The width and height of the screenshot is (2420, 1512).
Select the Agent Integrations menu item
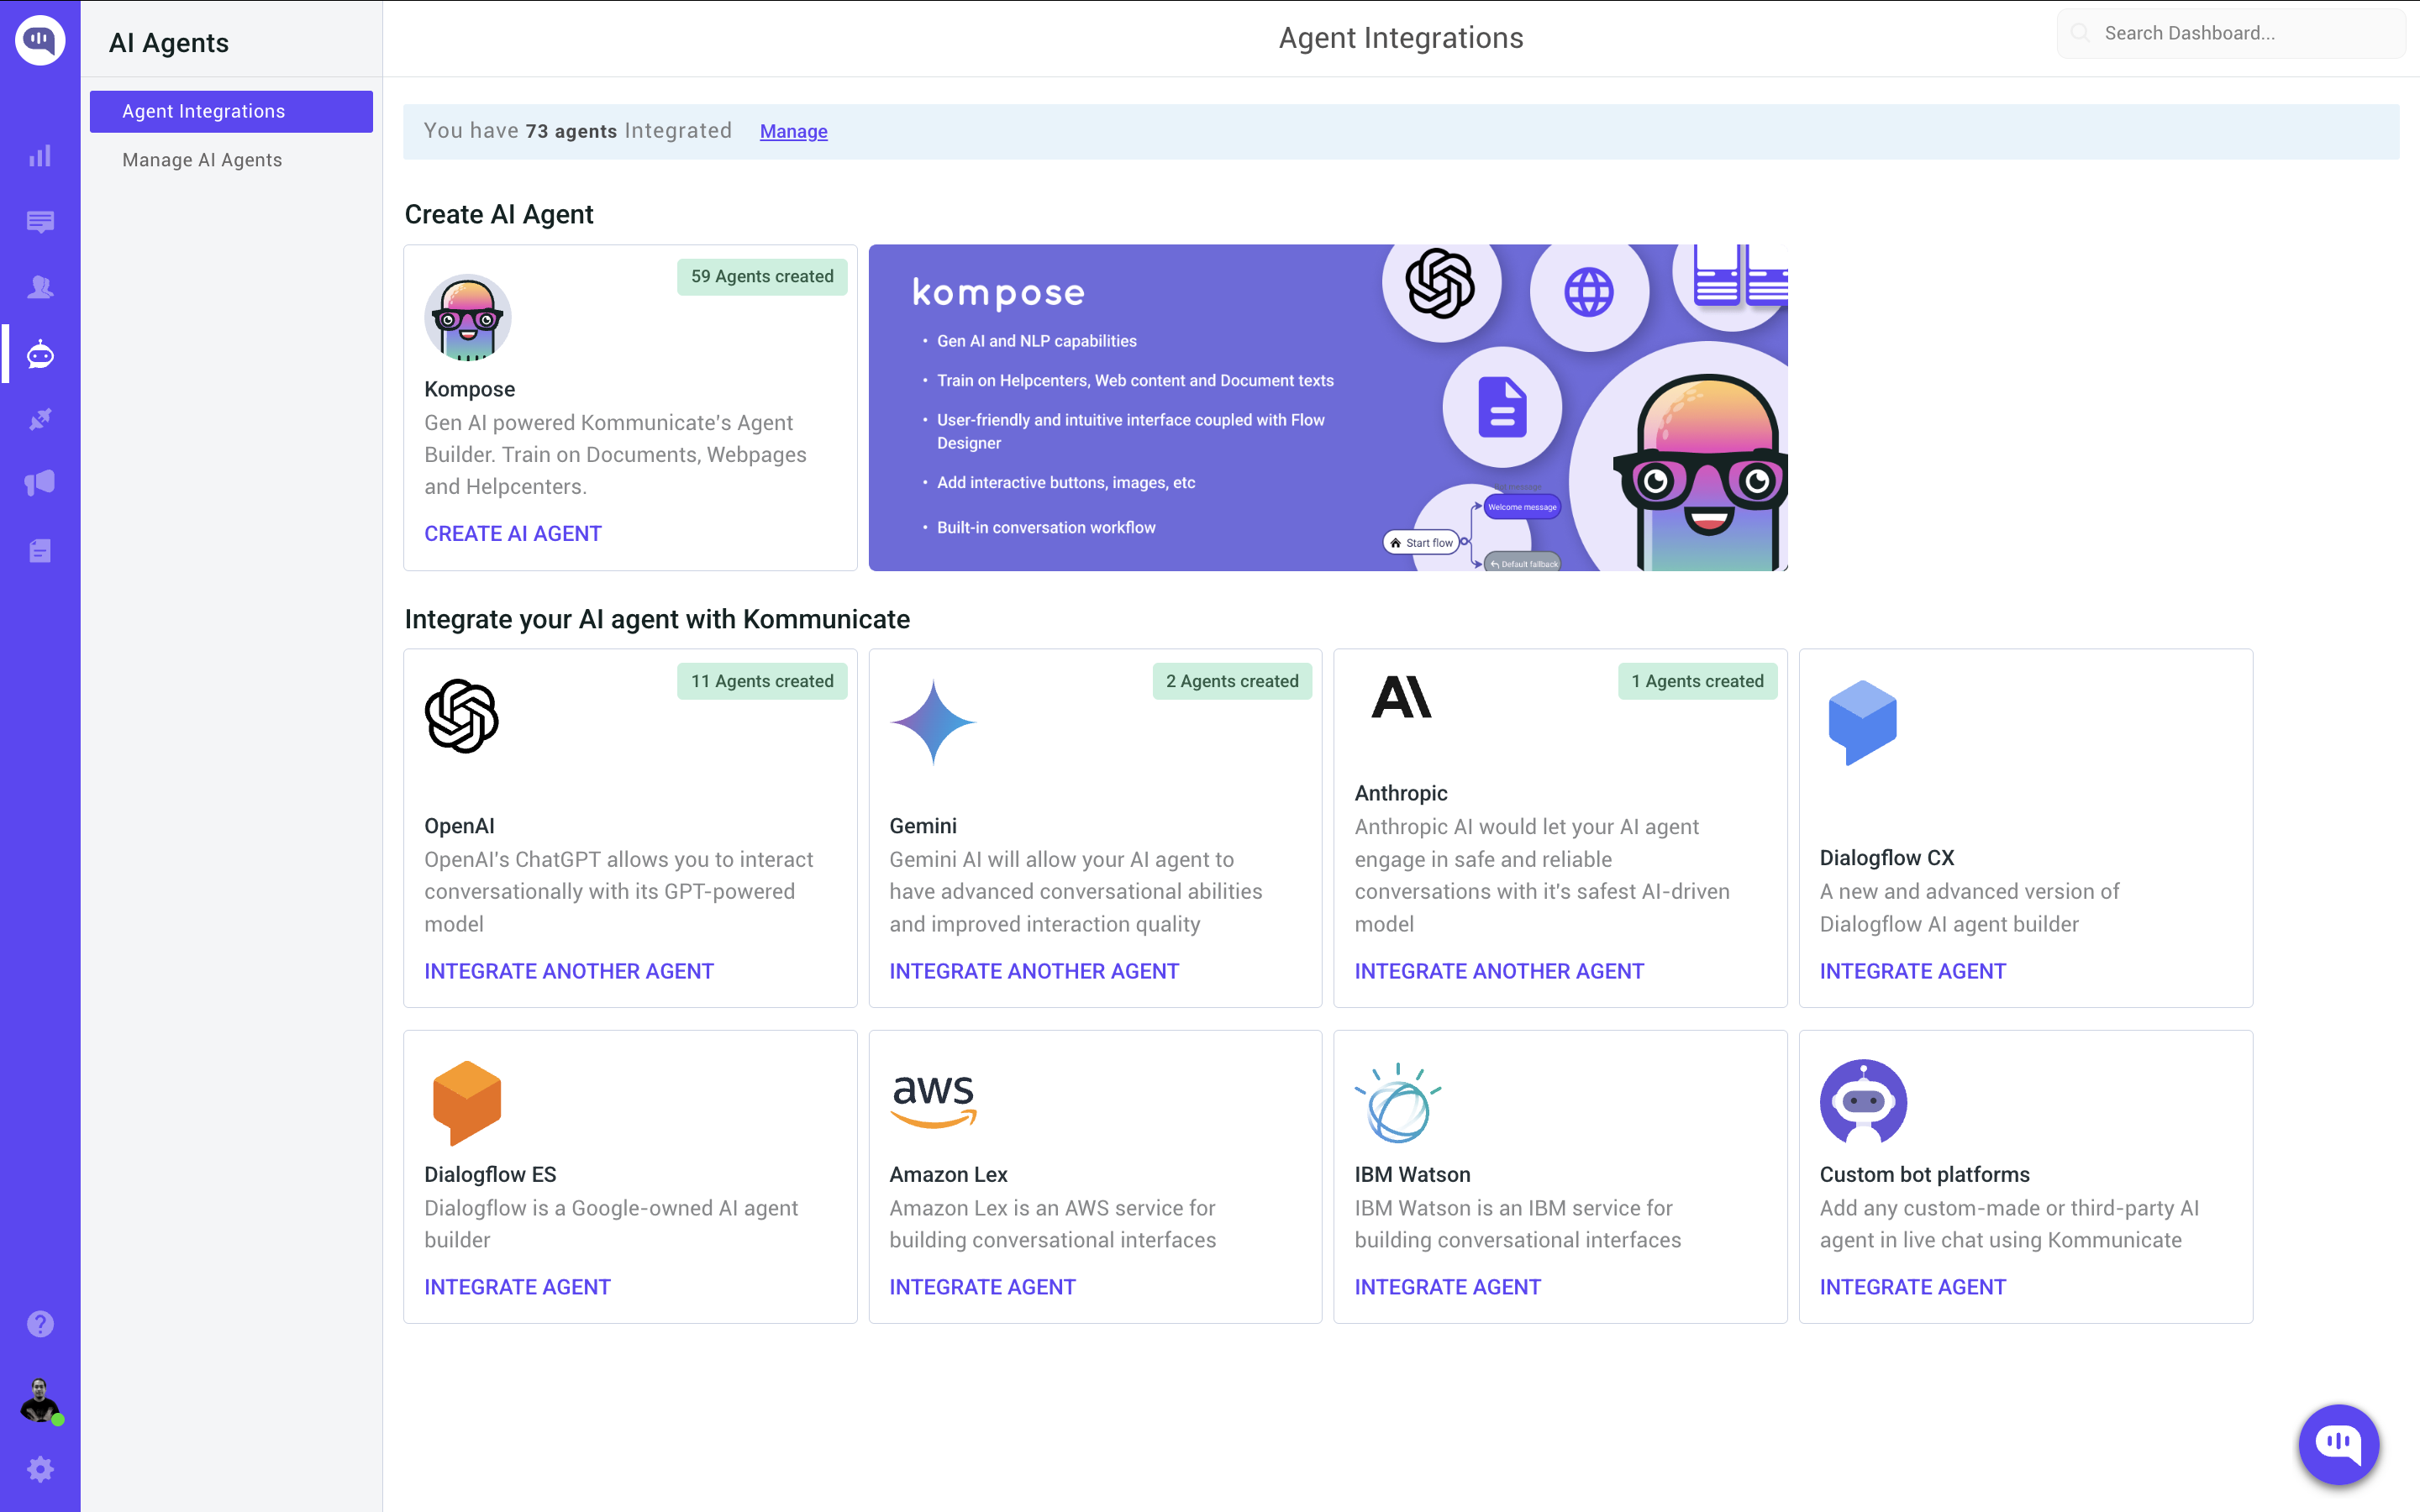[231, 111]
